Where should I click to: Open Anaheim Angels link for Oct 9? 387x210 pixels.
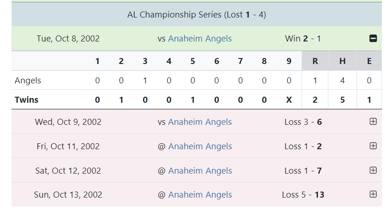click(x=200, y=122)
